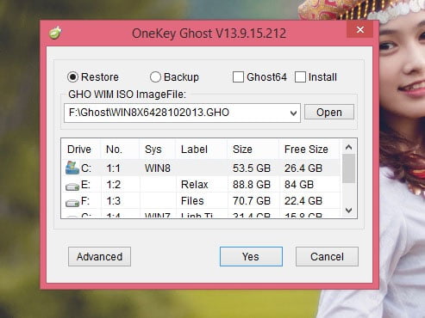The width and height of the screenshot is (425, 318).
Task: Click the disk icon beside drive F:
Action: point(72,203)
